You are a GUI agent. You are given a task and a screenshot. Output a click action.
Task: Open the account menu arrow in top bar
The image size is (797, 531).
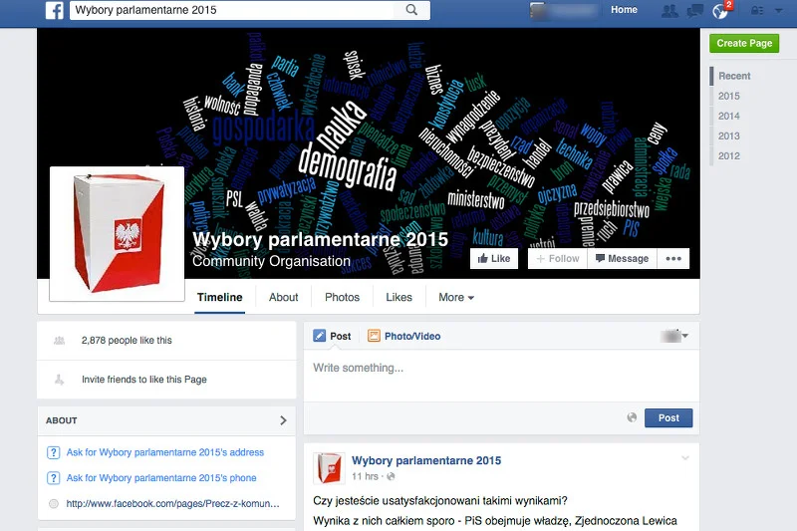coord(778,10)
